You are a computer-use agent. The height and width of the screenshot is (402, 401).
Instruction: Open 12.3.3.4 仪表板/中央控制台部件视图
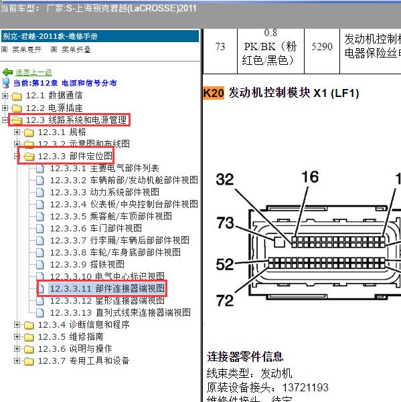124,204
